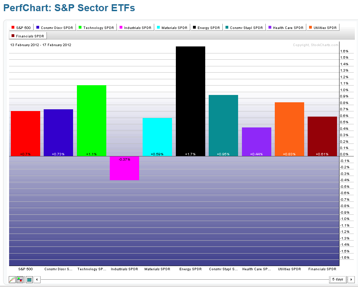Hide the Industrials SPDR series

(135, 28)
